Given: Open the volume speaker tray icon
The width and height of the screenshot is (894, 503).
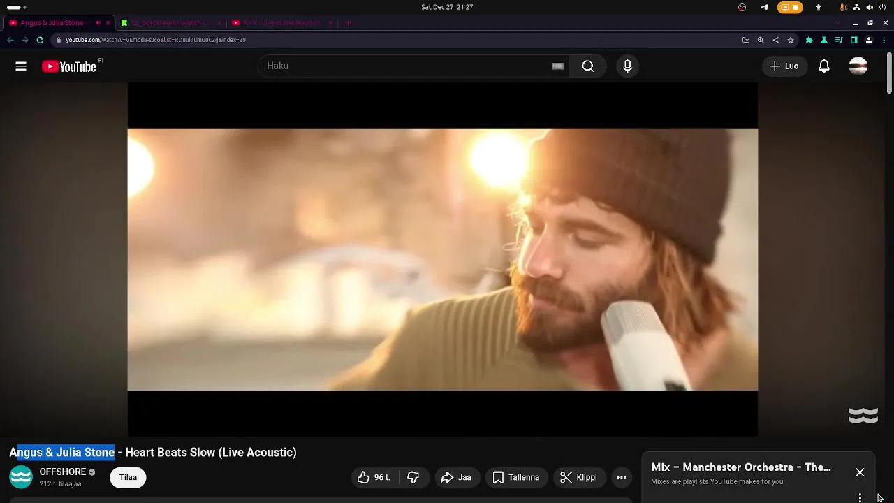Looking at the screenshot, I should coord(870,7).
